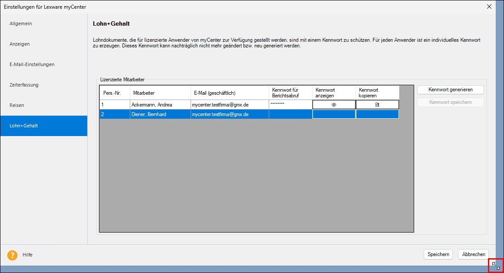Click the E-Mail (geschäftlich) column header
Image resolution: width=504 pixels, height=273 pixels.
coord(215,93)
